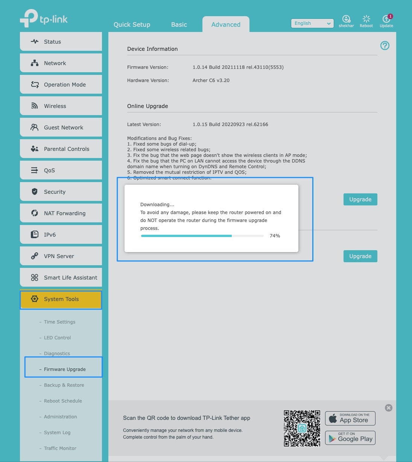Click the shekhar user account icon

pyautogui.click(x=346, y=19)
